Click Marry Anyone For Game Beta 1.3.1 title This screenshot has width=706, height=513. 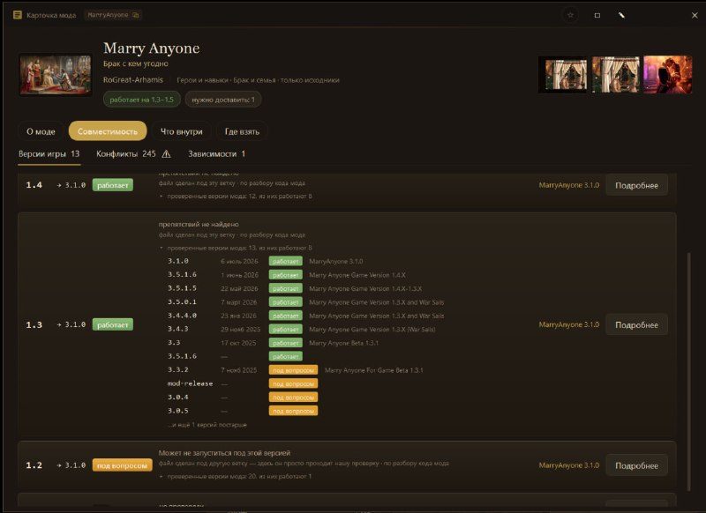373,370
